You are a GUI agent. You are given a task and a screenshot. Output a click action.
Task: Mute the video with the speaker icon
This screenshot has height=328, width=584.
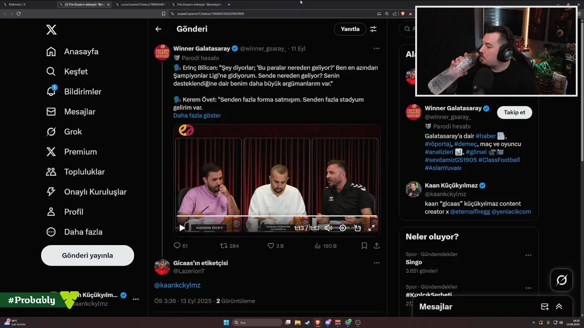328,228
